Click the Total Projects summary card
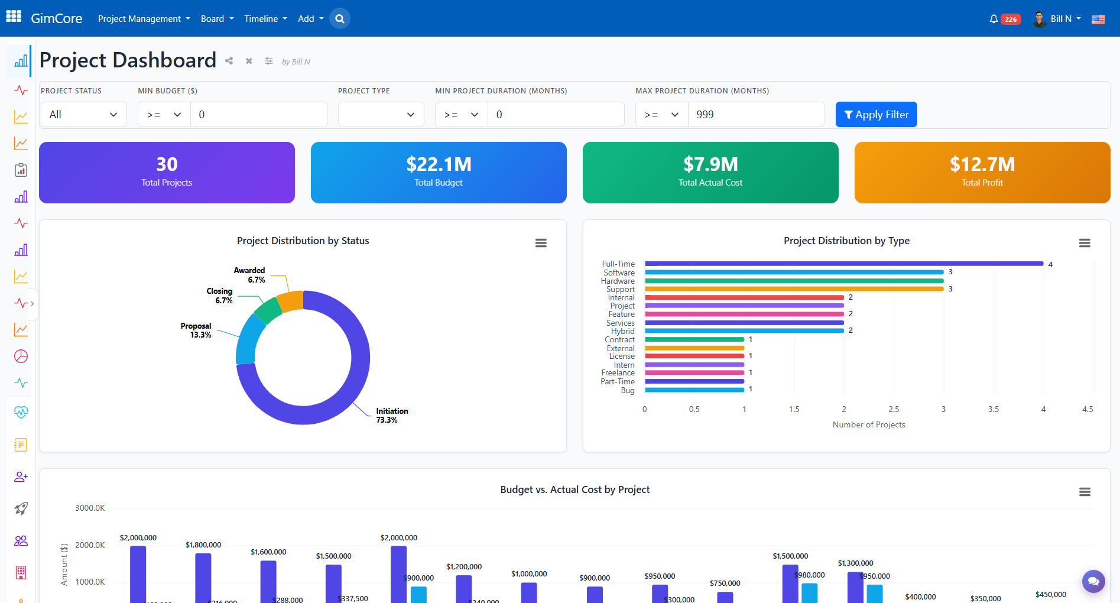This screenshot has width=1120, height=603. 167,173
